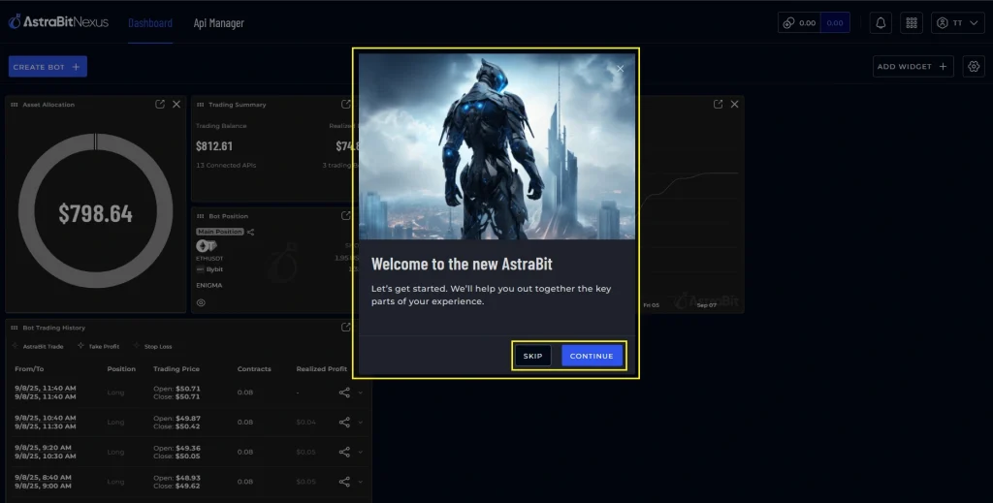Share the 8:40 AM trade row
Screen dimensions: 993x503
click(344, 482)
